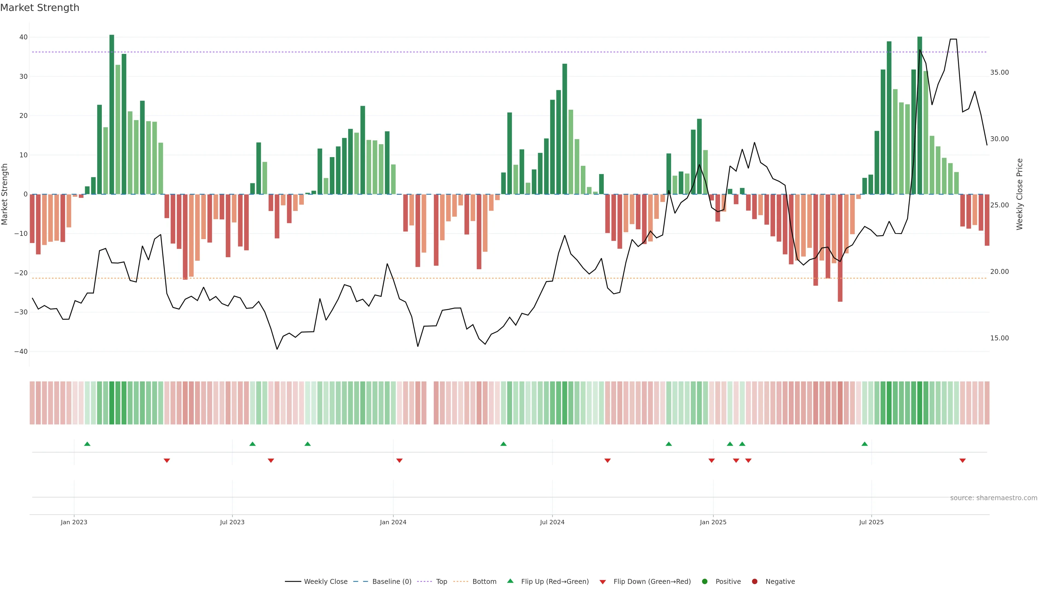This screenshot has height=591, width=1051.
Task: Click the Jan 2025 x-axis label
Action: (x=713, y=522)
